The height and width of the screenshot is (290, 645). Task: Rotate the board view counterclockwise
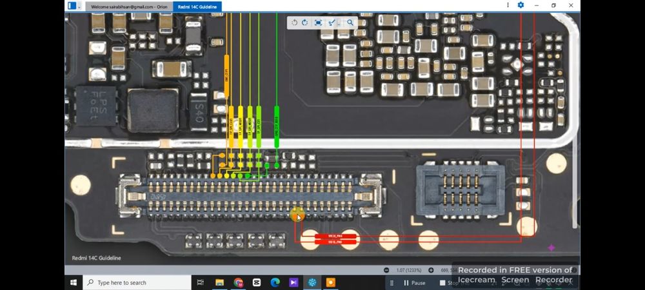click(295, 23)
